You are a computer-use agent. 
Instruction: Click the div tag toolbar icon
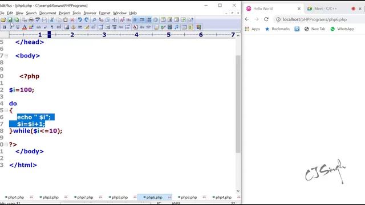[142, 27]
